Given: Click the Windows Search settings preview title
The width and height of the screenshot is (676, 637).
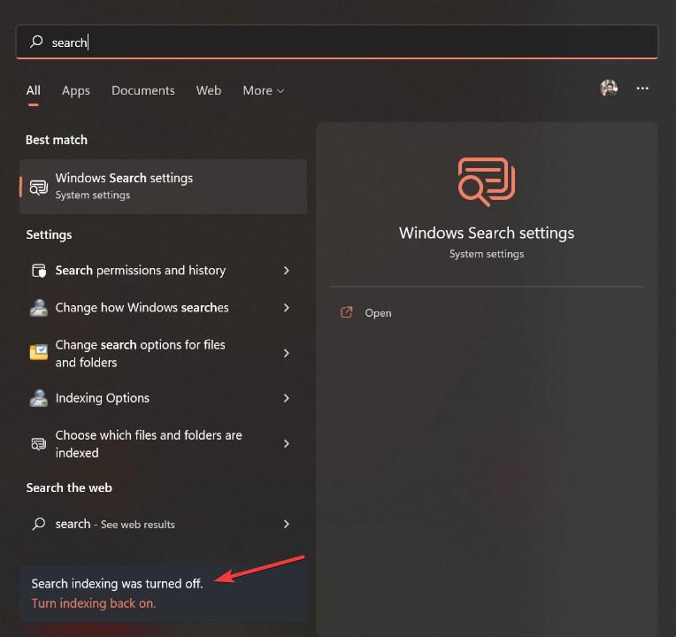Looking at the screenshot, I should click(x=487, y=234).
